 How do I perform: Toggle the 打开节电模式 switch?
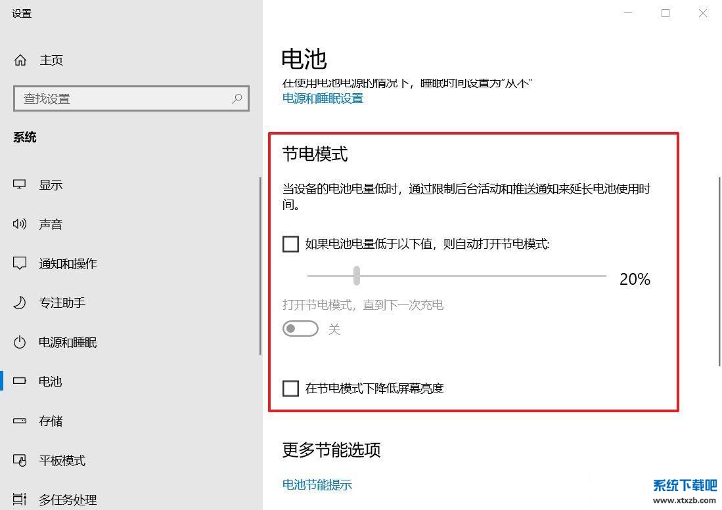coord(300,329)
